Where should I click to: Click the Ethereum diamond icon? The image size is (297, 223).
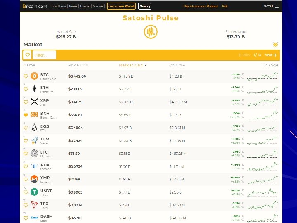tap(34, 89)
